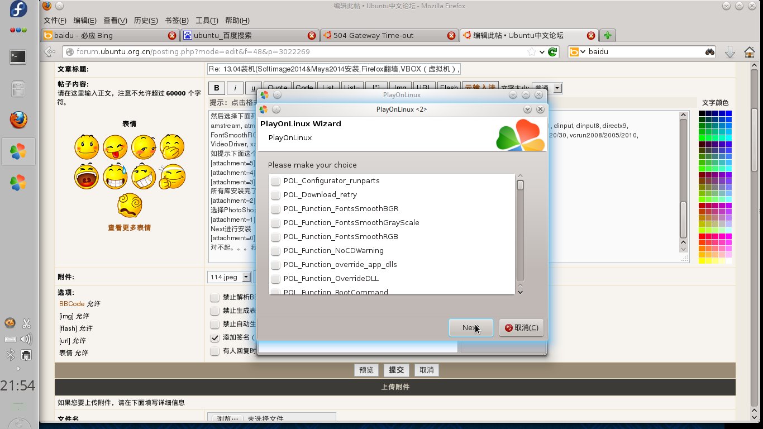Open Firefox downloads arrow
763x429 pixels.
point(729,52)
